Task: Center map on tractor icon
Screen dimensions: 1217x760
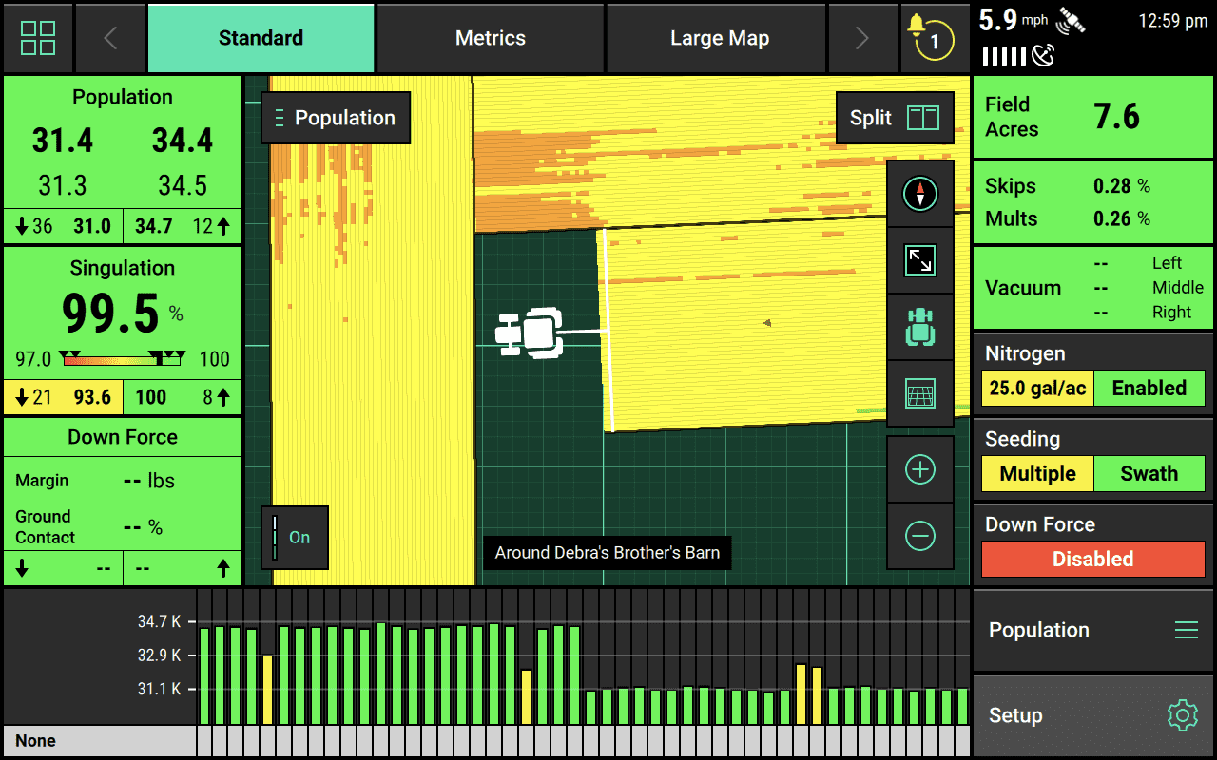Action: 919,327
